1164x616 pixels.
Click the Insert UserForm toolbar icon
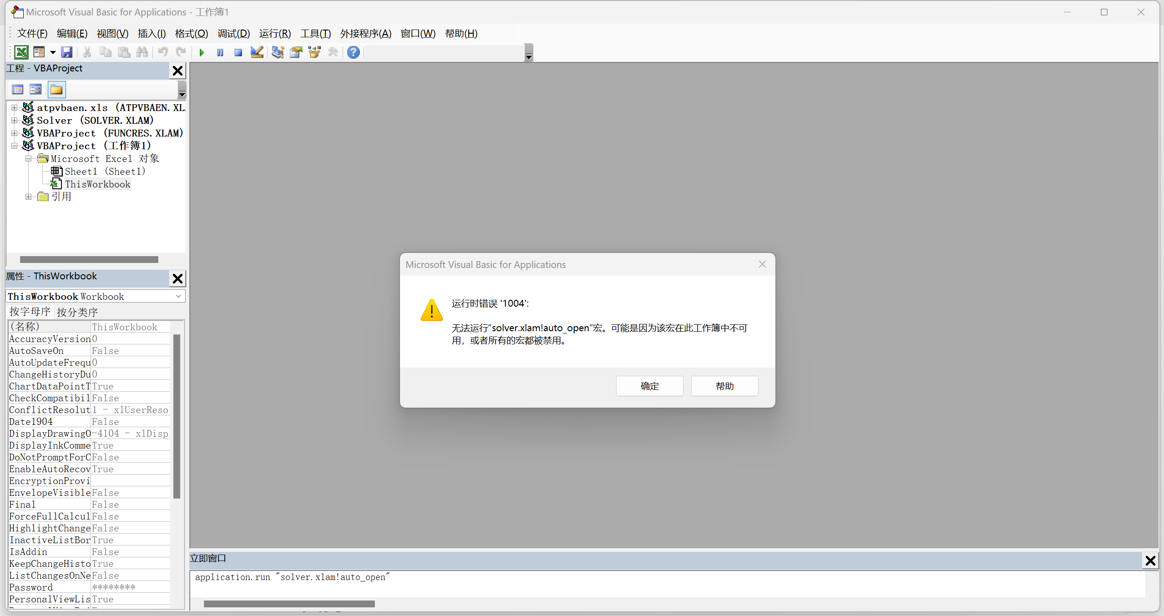pos(39,52)
